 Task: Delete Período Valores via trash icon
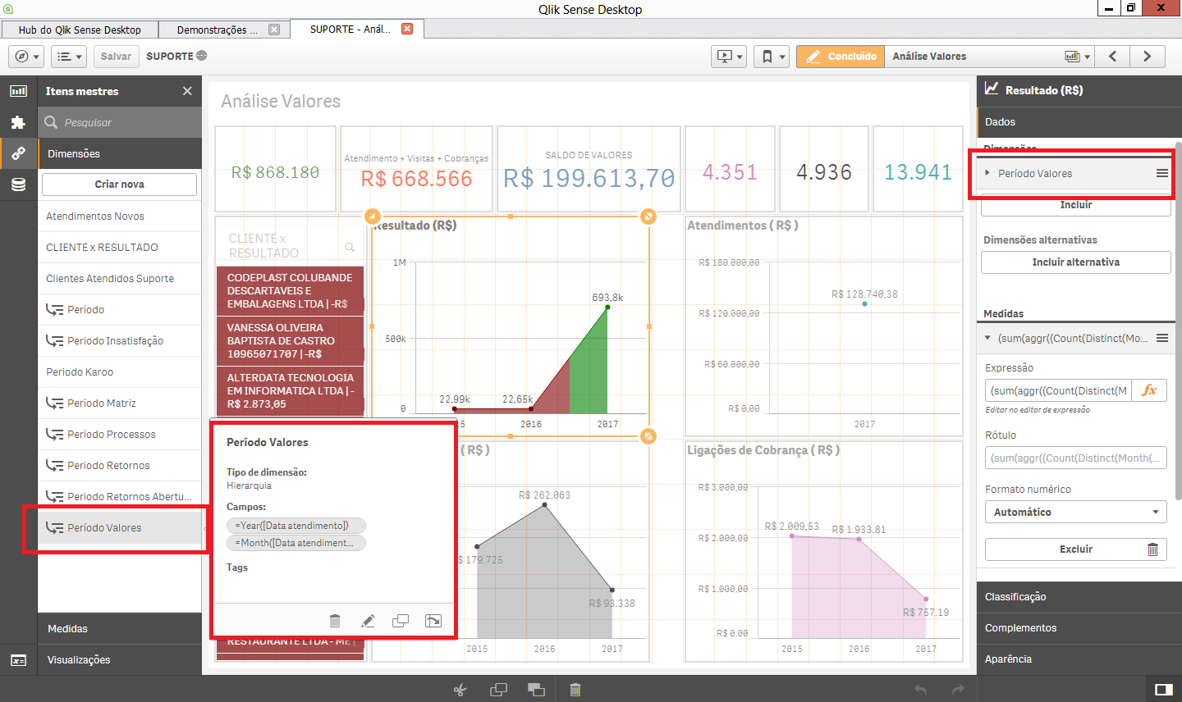[x=334, y=621]
